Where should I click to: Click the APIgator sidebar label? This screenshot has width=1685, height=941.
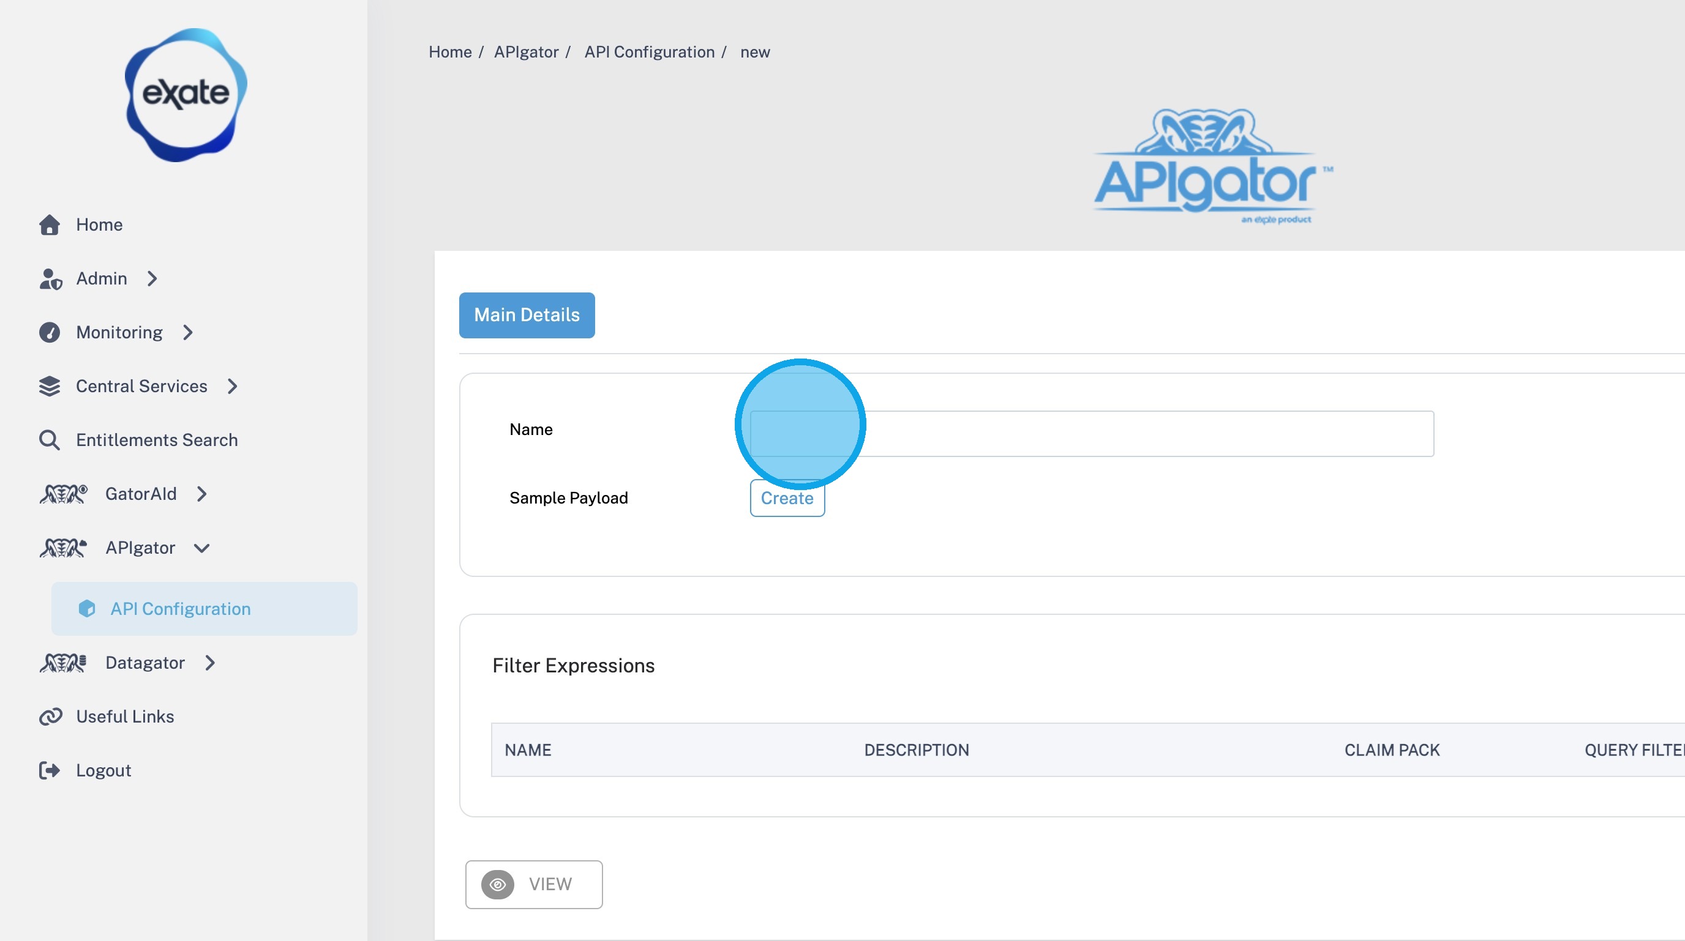(140, 548)
